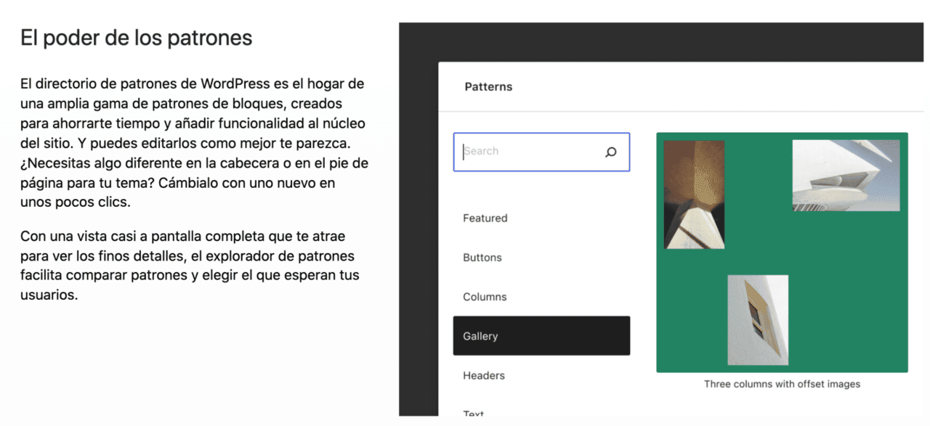The image size is (930, 426).
Task: Click the paragraph mentioning 'directorio de patrones'
Action: pyautogui.click(x=193, y=143)
